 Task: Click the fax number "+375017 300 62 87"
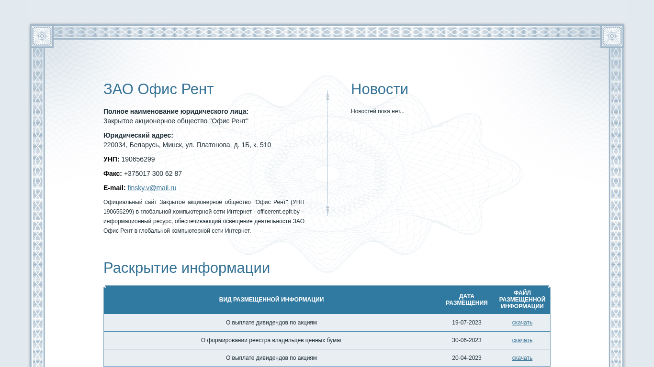tap(153, 173)
